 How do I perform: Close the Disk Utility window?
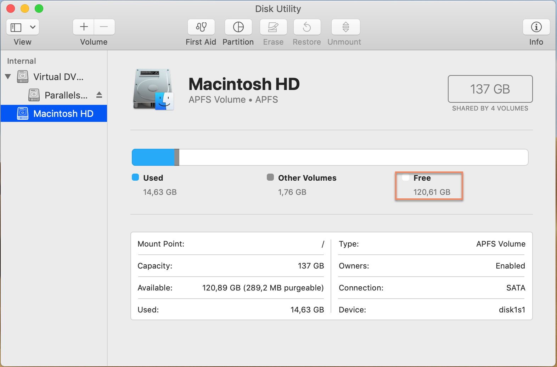pyautogui.click(x=11, y=9)
